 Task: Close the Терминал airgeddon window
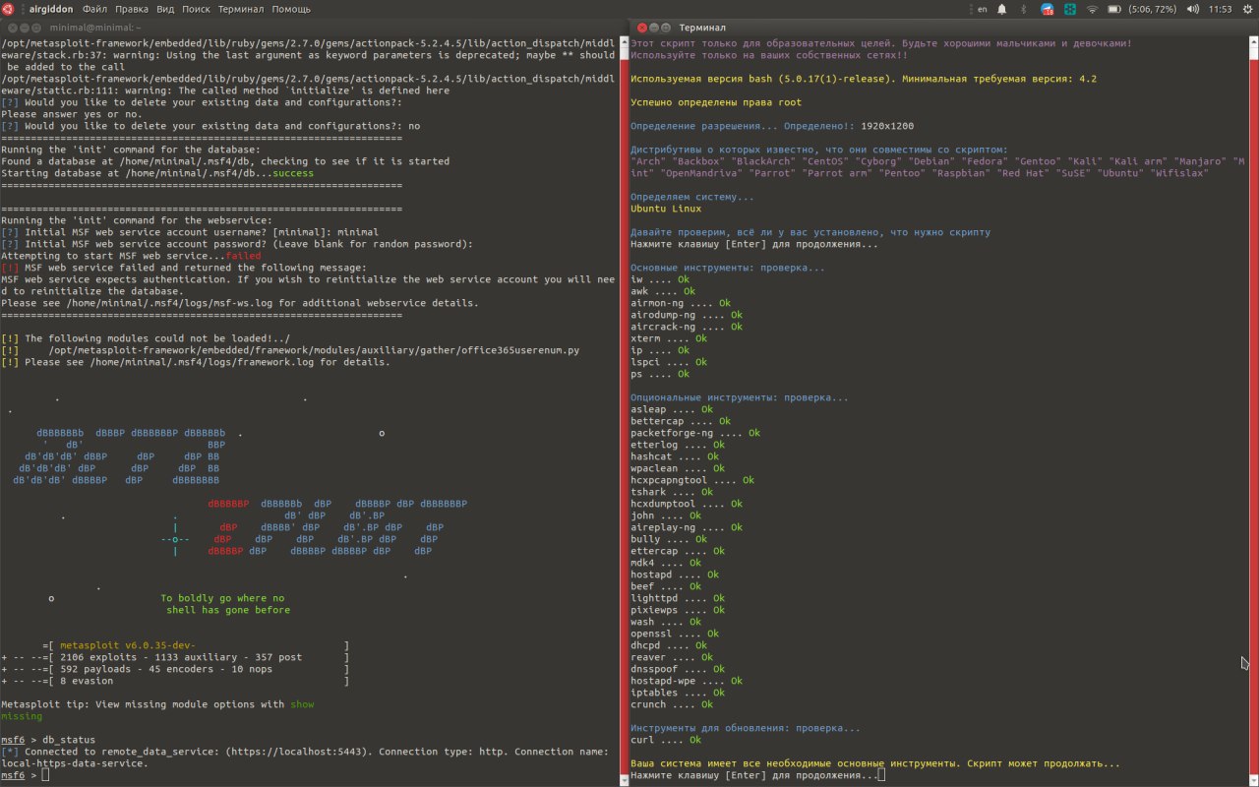pyautogui.click(x=641, y=28)
